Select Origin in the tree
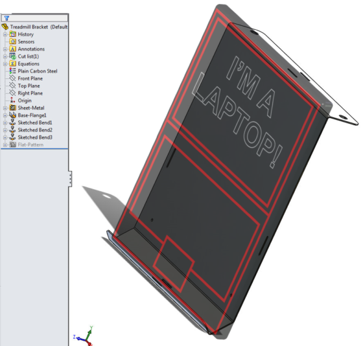Image resolution: width=363 pixels, height=346 pixels. [x=25, y=100]
